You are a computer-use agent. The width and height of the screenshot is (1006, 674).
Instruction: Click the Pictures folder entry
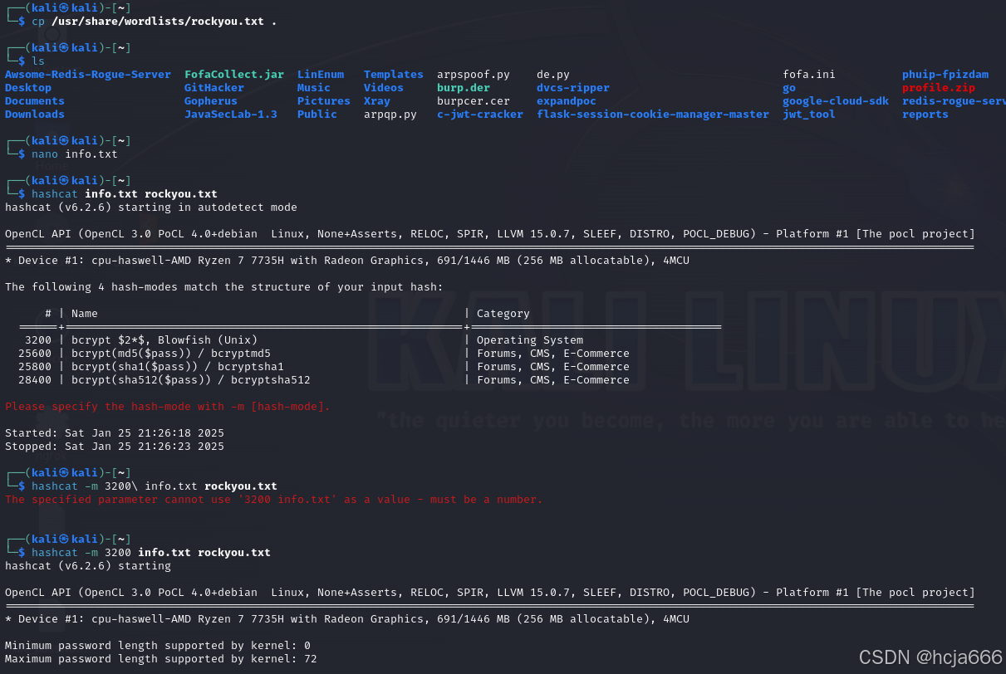point(324,101)
